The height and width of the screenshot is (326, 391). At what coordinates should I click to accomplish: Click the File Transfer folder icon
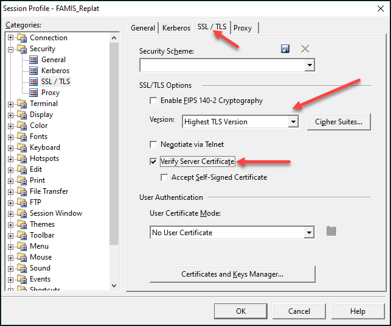(x=22, y=191)
